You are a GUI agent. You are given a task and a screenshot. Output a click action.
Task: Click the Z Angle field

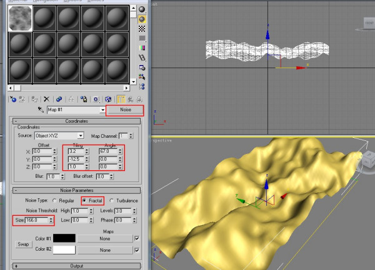coord(108,166)
